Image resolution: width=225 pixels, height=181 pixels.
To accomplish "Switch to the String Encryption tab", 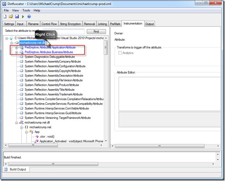I will [70, 24].
